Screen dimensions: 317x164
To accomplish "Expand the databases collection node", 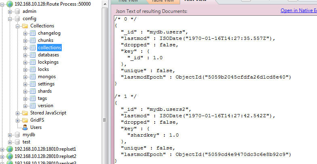I will click(25, 55).
